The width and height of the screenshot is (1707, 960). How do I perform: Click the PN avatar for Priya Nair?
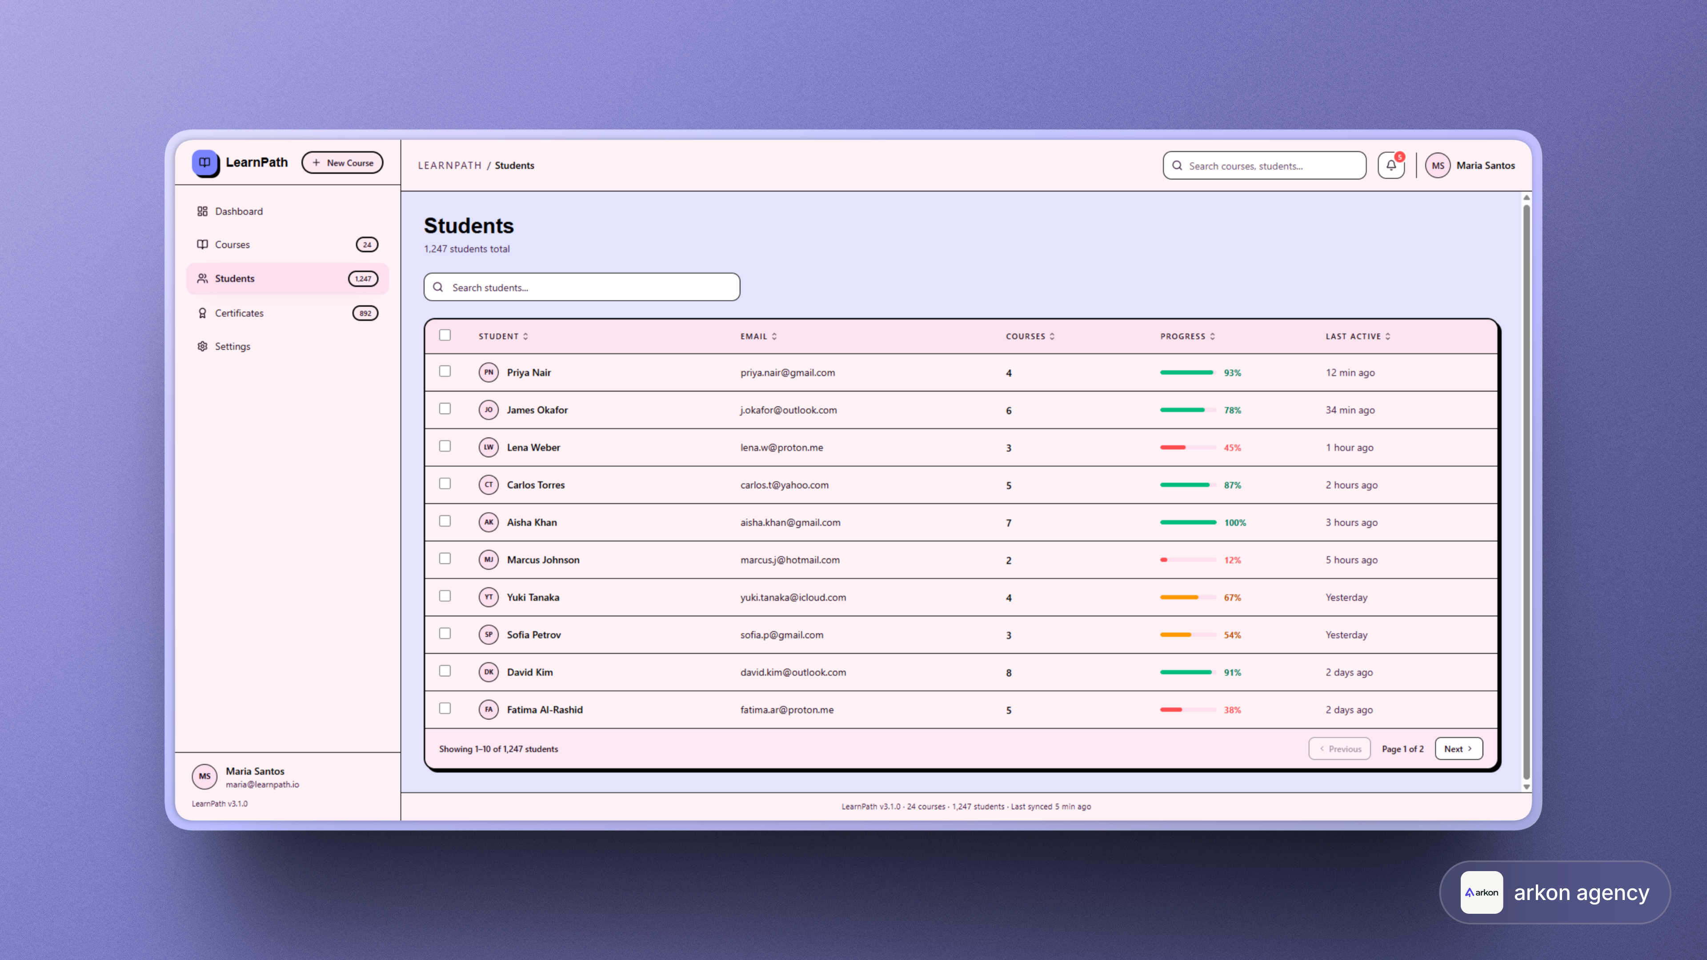489,372
